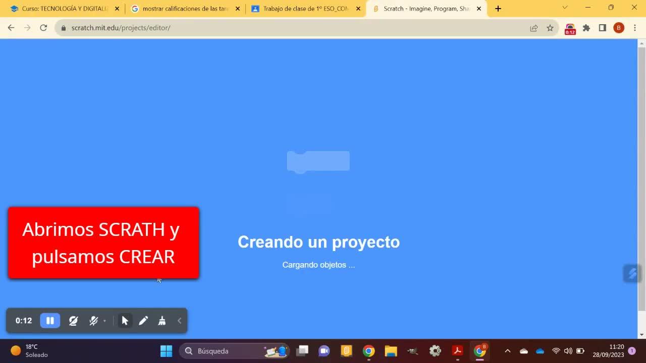Open the volume control in tray
This screenshot has height=363, width=646.
click(x=568, y=351)
